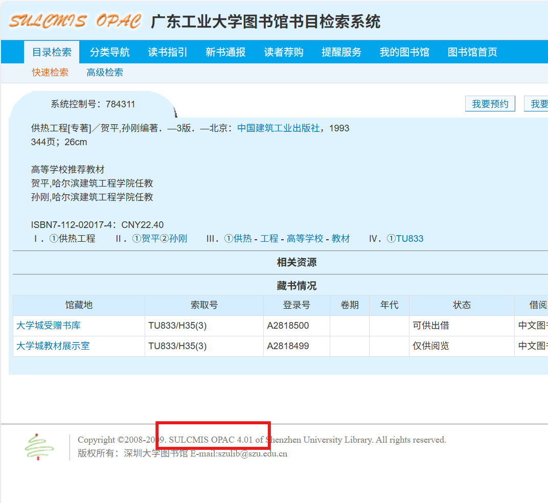This screenshot has width=548, height=503.
Task: Open 提醒服务 menu item
Action: [x=341, y=52]
